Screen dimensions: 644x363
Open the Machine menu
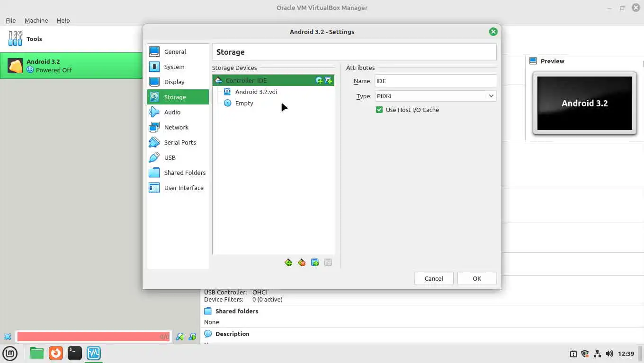click(x=36, y=20)
